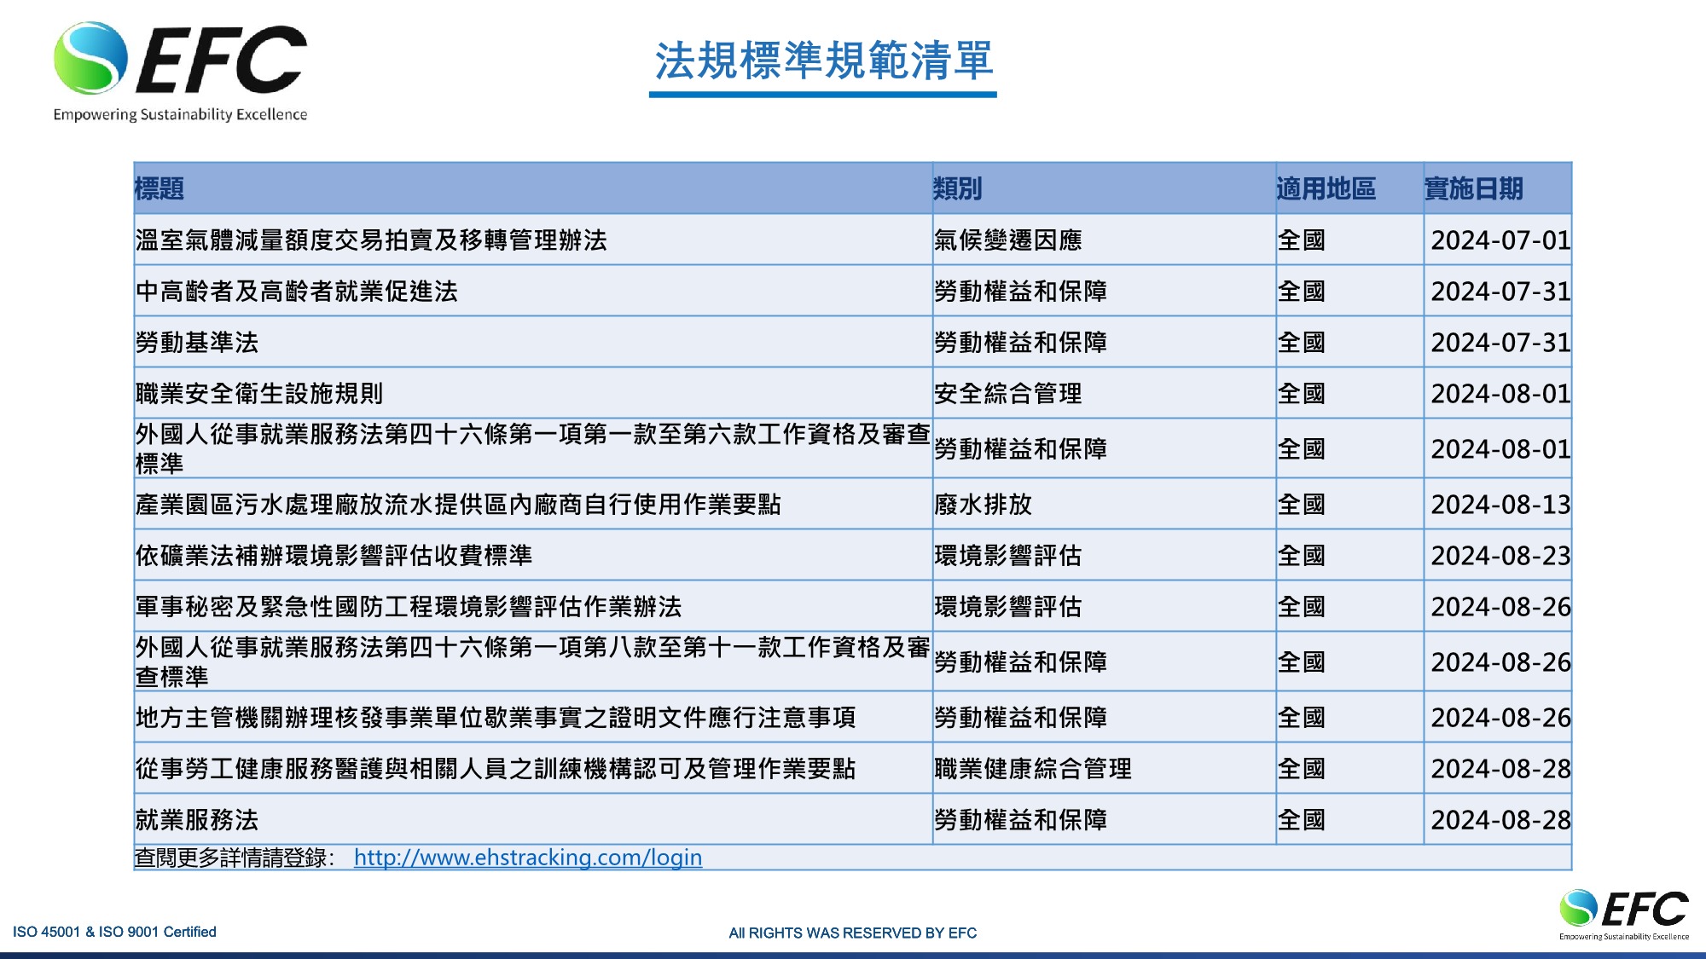Select row 依礦業法補辦環境影響評估收費標準
Screen dimensions: 1706x959
853,555
